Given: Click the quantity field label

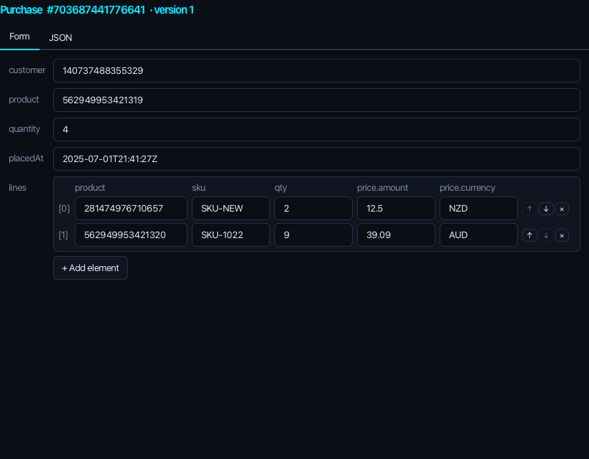Looking at the screenshot, I should click(24, 129).
